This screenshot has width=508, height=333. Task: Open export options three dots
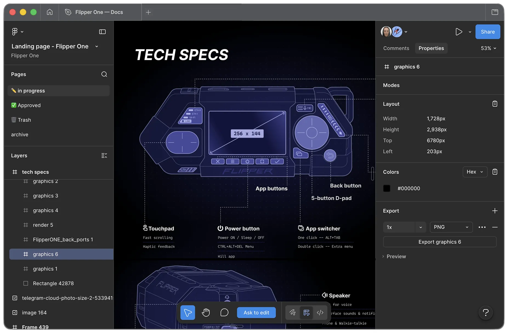(x=482, y=227)
